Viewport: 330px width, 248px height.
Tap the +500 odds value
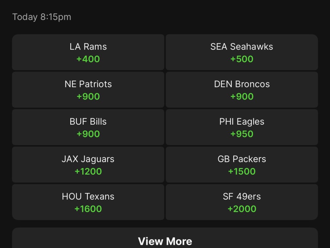tap(242, 59)
